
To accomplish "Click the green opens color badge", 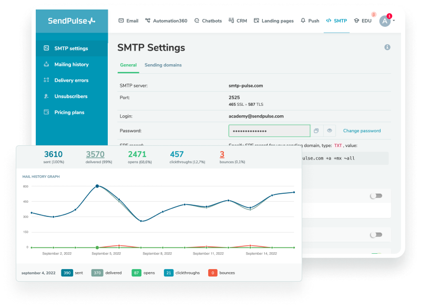I will (x=136, y=273).
